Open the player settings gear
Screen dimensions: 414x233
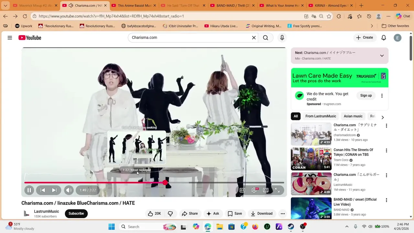[x=254, y=190]
